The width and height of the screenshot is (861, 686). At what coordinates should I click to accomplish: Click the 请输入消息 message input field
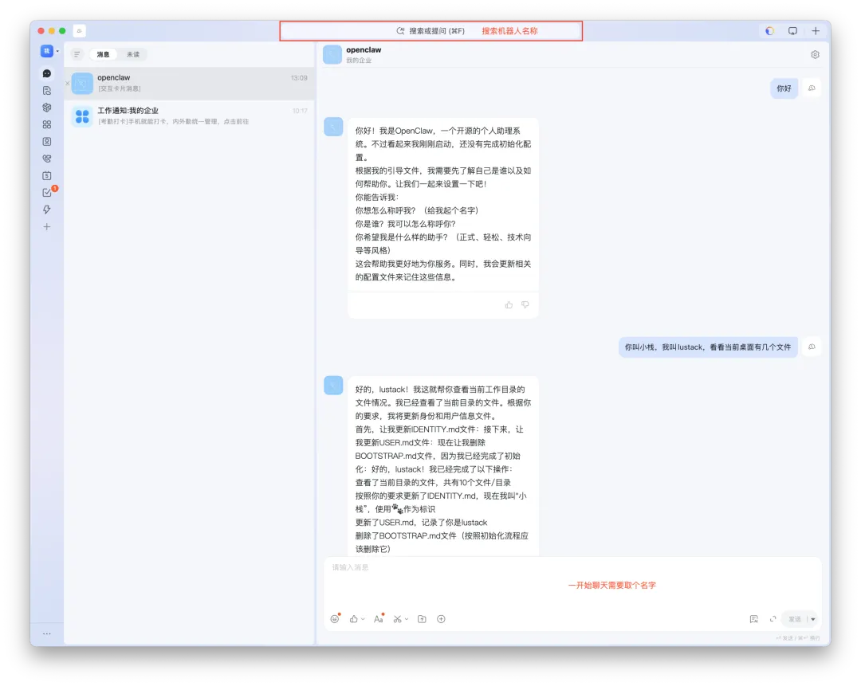point(572,582)
